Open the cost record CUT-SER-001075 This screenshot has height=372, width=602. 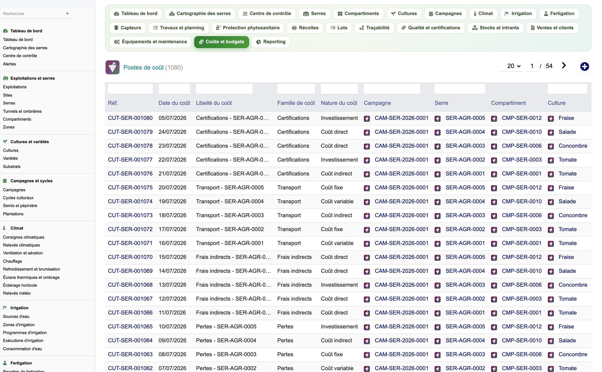(x=130, y=188)
